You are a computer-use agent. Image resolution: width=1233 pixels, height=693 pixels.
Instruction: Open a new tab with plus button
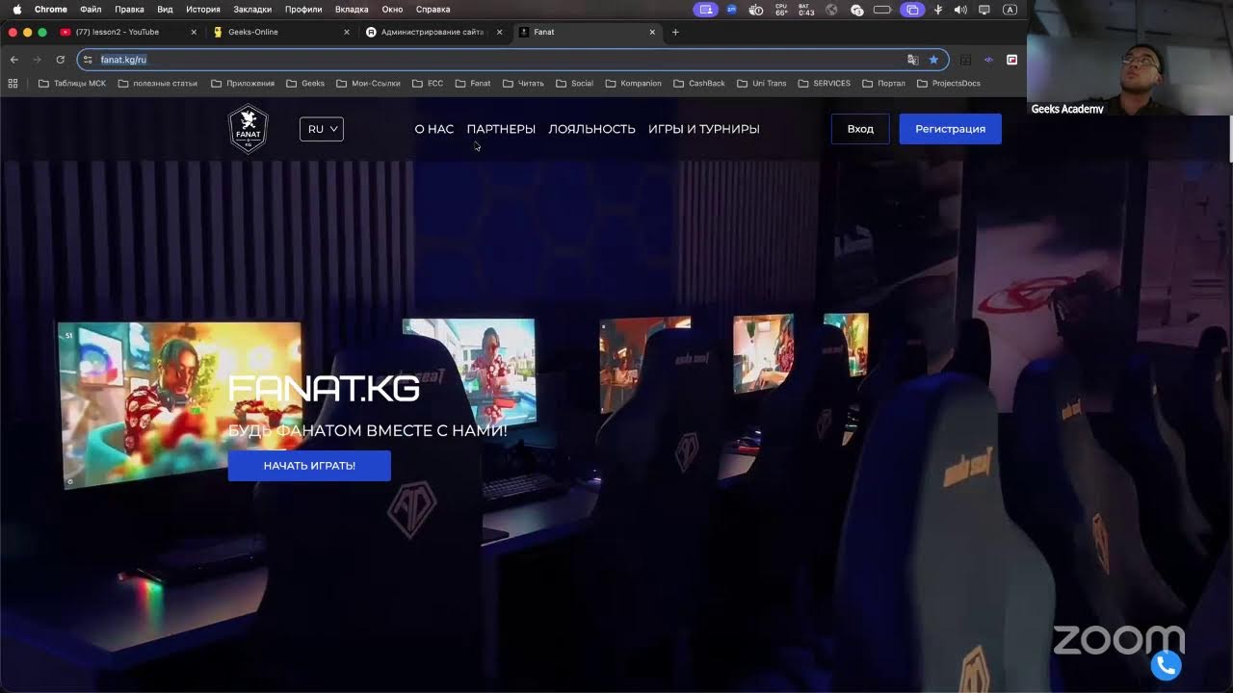pyautogui.click(x=675, y=32)
